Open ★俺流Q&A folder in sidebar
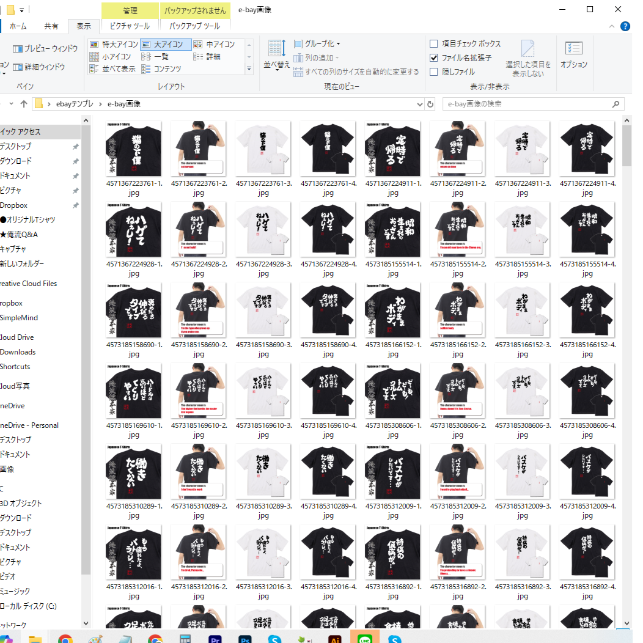The width and height of the screenshot is (643, 643). [x=19, y=235]
